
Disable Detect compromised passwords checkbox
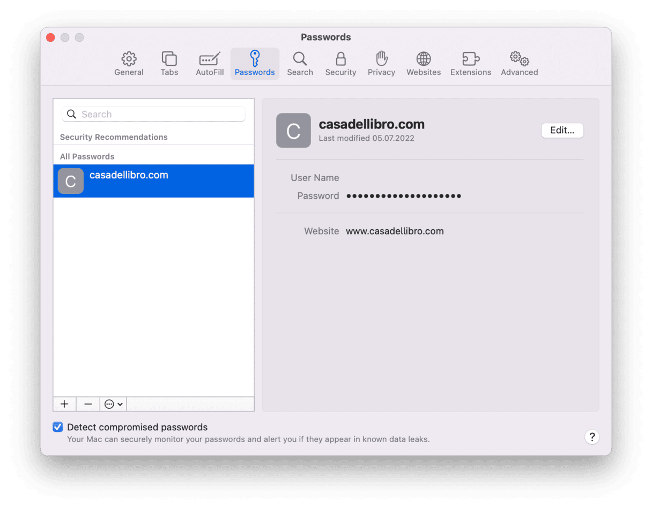pos(58,427)
